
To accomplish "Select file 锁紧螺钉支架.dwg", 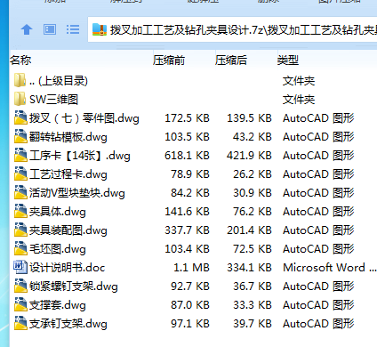I will coord(74,286).
